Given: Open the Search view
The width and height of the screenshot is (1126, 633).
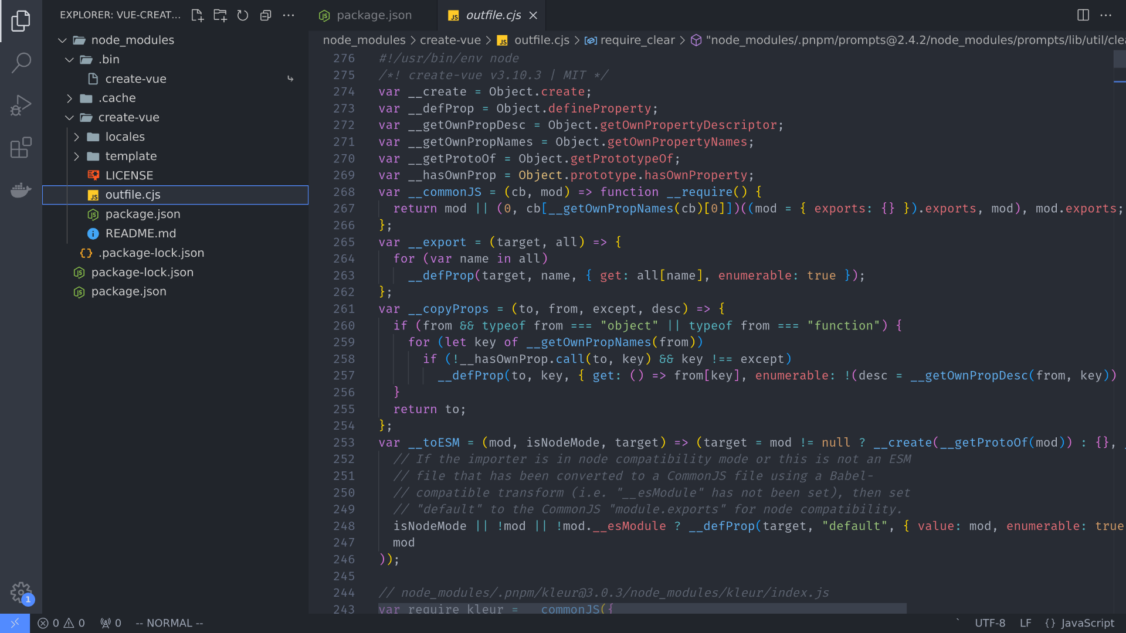Looking at the screenshot, I should (21, 62).
